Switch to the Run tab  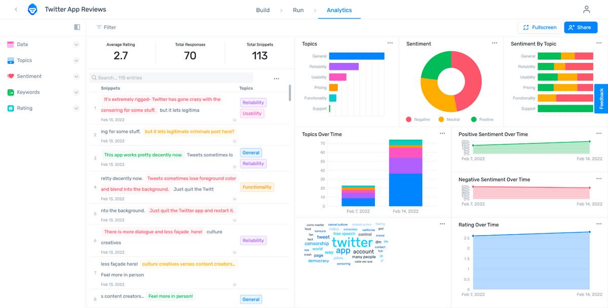298,10
